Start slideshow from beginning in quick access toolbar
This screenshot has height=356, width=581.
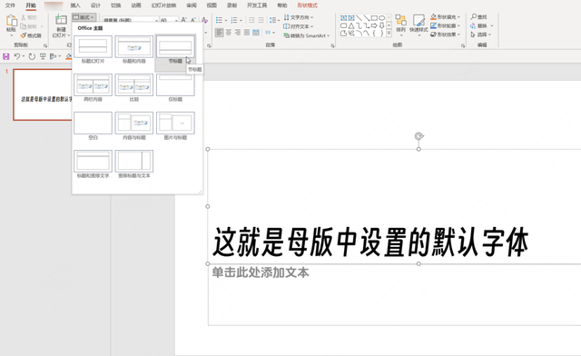click(43, 56)
